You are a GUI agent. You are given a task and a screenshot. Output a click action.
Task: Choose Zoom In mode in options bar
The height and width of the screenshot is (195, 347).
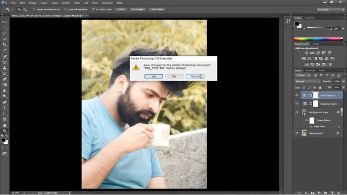pyautogui.click(x=20, y=10)
